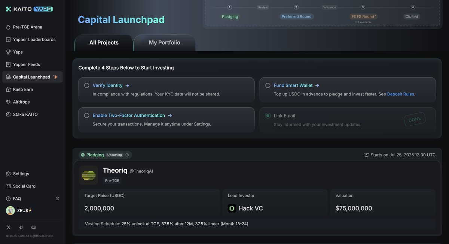Click arrow next to Enable Two-Factor Authentication
This screenshot has width=449, height=244.
[x=170, y=115]
